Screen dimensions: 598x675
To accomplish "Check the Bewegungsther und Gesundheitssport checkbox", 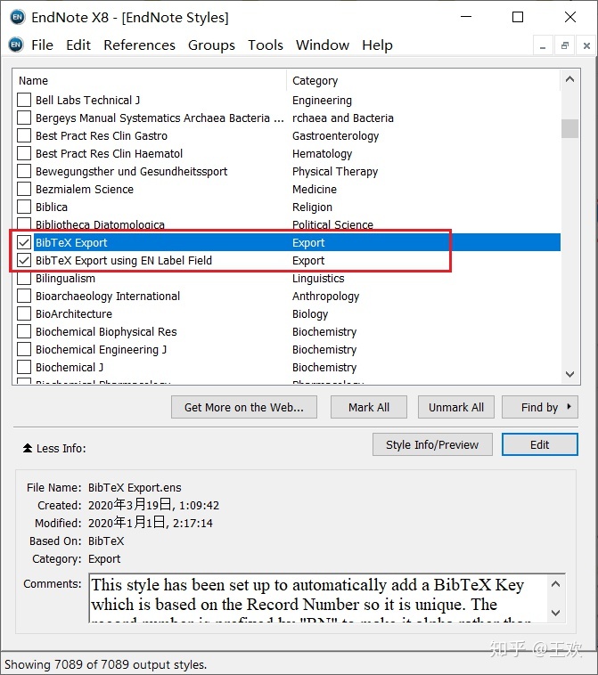I will tap(24, 171).
